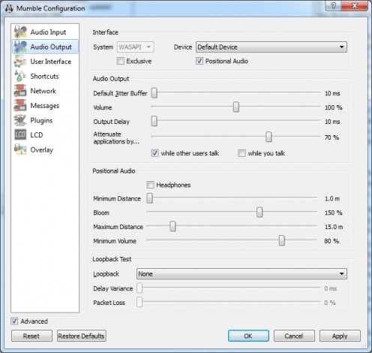Click the Volume slider handle

click(x=236, y=107)
